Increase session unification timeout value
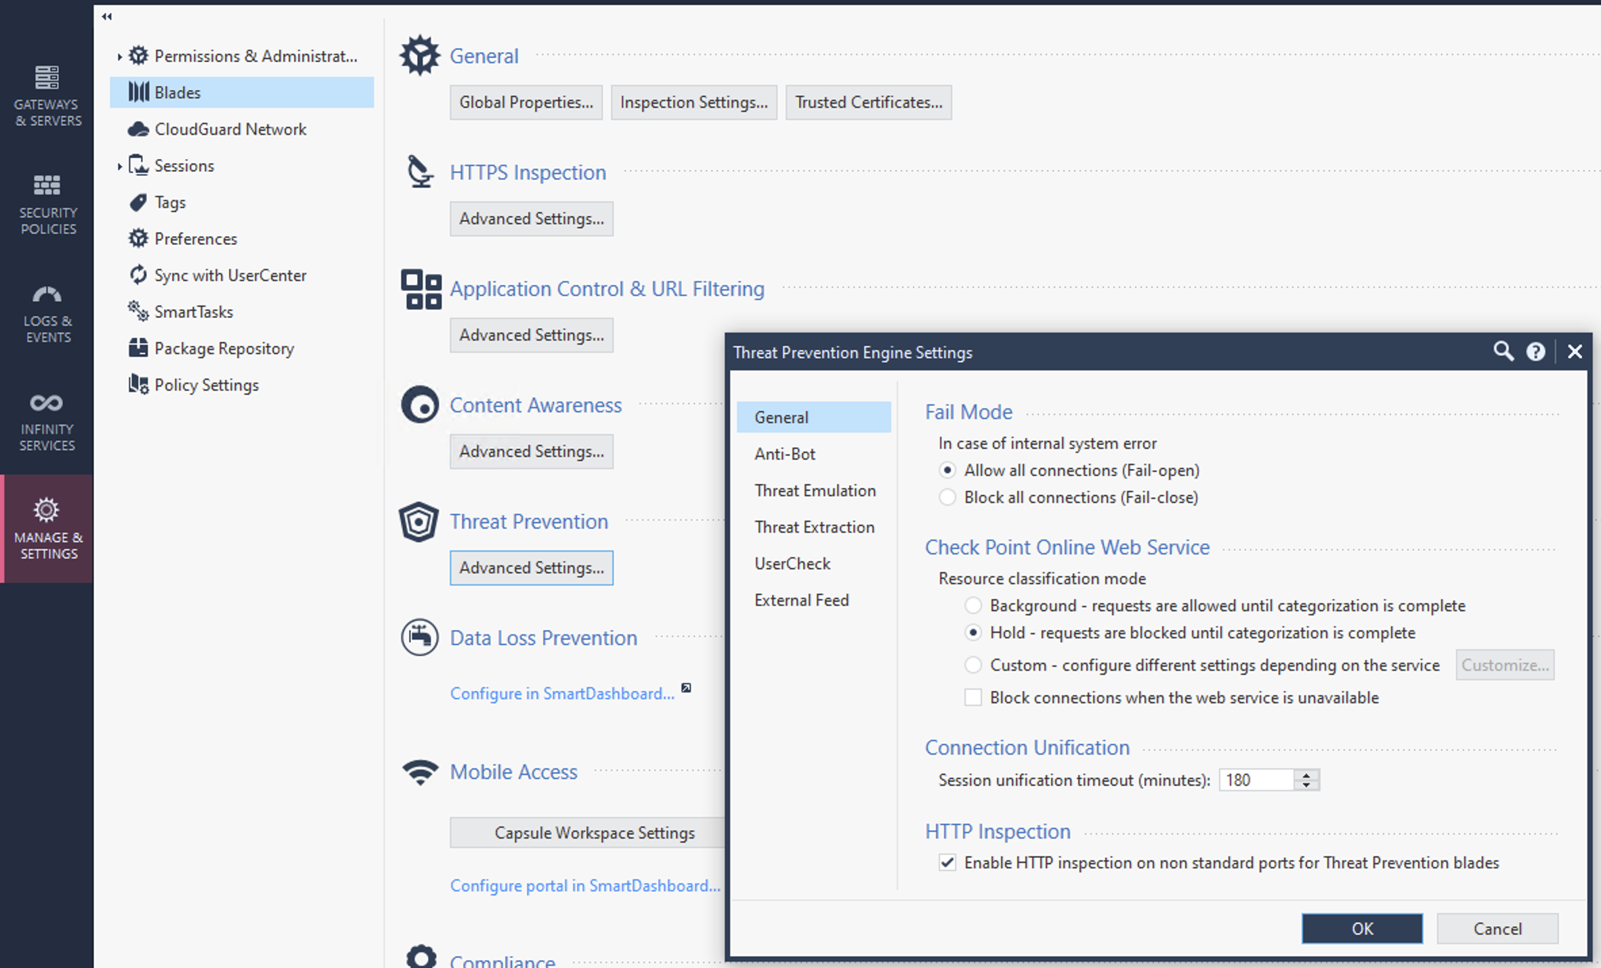Image resolution: width=1601 pixels, height=968 pixels. (1306, 774)
